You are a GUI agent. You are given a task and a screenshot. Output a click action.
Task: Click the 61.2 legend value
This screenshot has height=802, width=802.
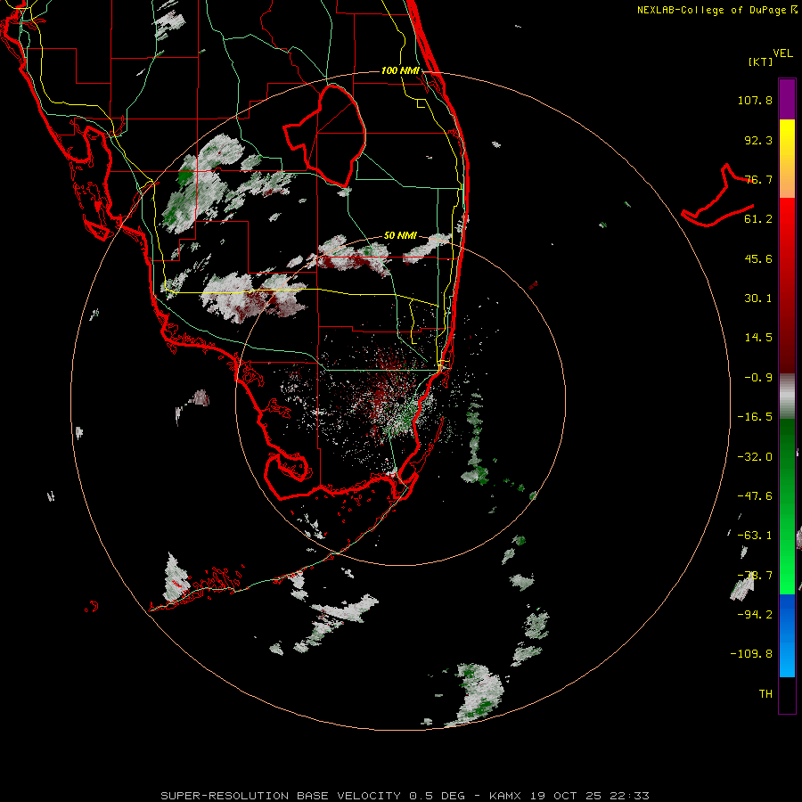coord(758,219)
